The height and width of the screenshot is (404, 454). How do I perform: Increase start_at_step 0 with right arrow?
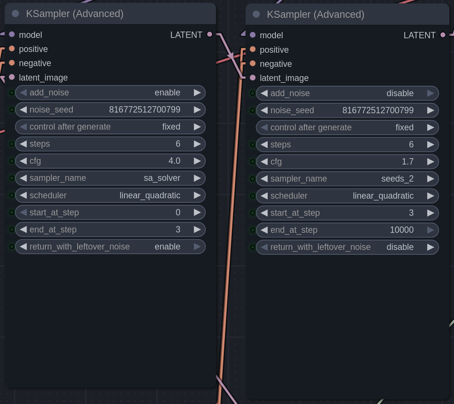(x=197, y=212)
